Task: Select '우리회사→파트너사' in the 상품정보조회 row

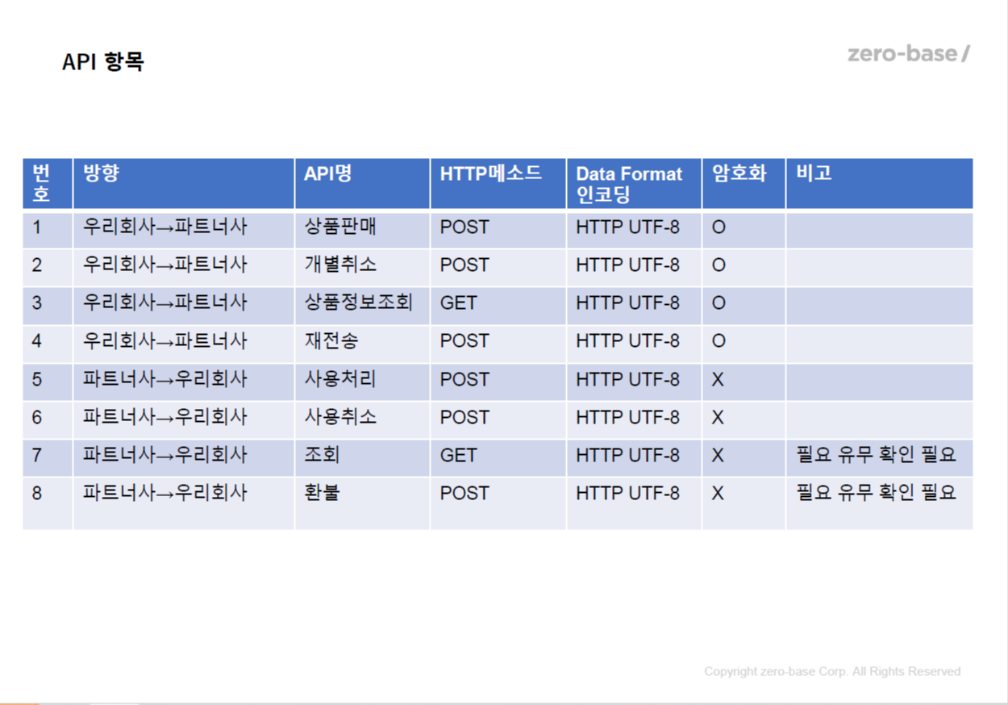Action: [184, 305]
